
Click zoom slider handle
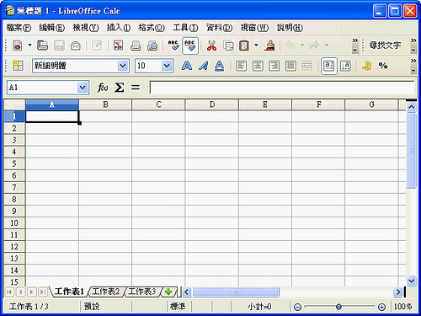[x=338, y=307]
